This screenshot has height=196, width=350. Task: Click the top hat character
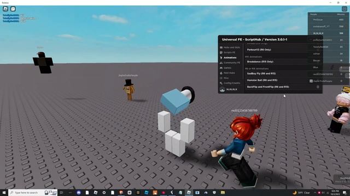tap(129, 89)
